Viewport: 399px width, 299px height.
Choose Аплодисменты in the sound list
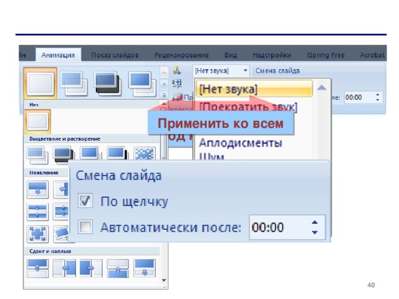241,143
